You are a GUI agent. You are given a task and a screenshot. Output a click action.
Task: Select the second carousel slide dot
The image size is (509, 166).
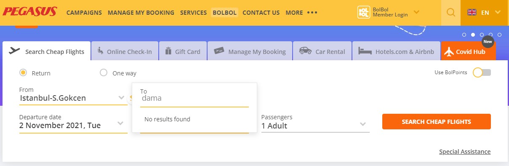(x=473, y=35)
